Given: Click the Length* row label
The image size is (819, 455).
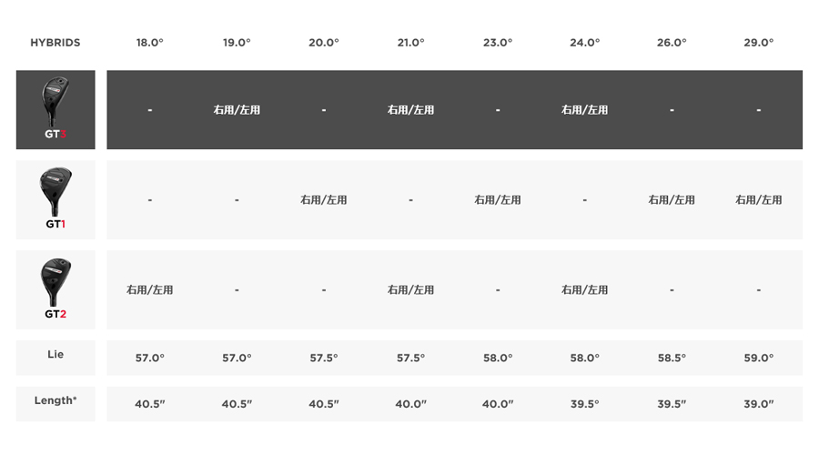Looking at the screenshot, I should coord(56,400).
